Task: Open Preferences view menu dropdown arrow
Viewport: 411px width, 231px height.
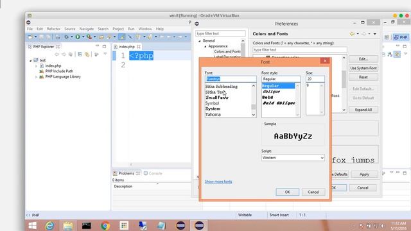Action: pos(375,34)
